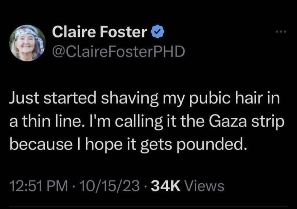
Task: Click the word 'Foster' in display name
Action: click(x=123, y=32)
